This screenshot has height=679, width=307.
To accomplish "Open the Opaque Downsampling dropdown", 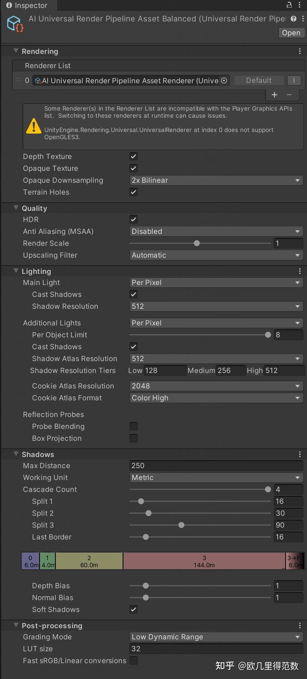I will [216, 180].
